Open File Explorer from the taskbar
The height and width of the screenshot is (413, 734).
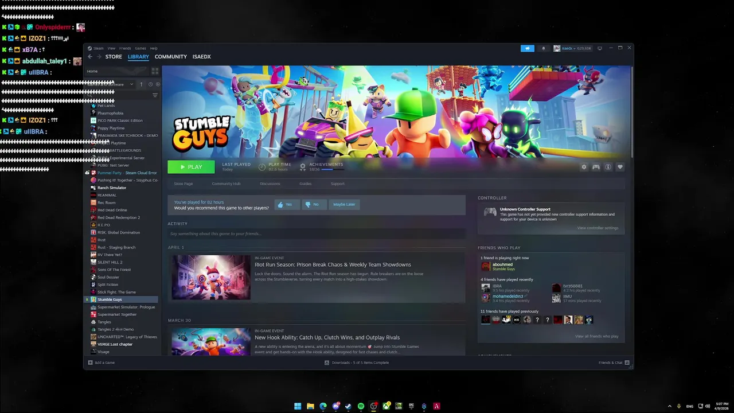(x=310, y=406)
